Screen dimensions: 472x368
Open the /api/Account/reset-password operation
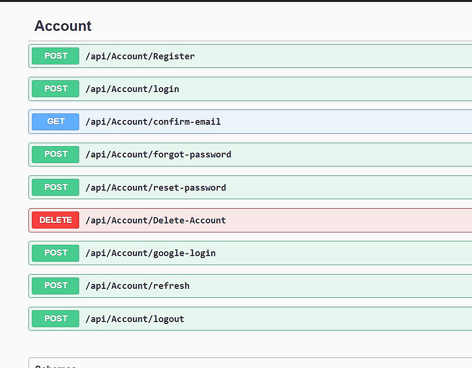point(156,188)
